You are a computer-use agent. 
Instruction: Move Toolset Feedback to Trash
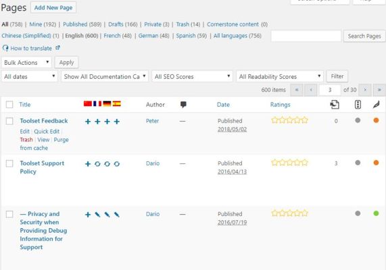pyautogui.click(x=26, y=140)
